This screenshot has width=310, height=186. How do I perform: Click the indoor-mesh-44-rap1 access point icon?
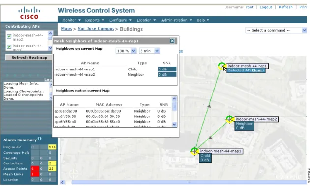click(222, 66)
